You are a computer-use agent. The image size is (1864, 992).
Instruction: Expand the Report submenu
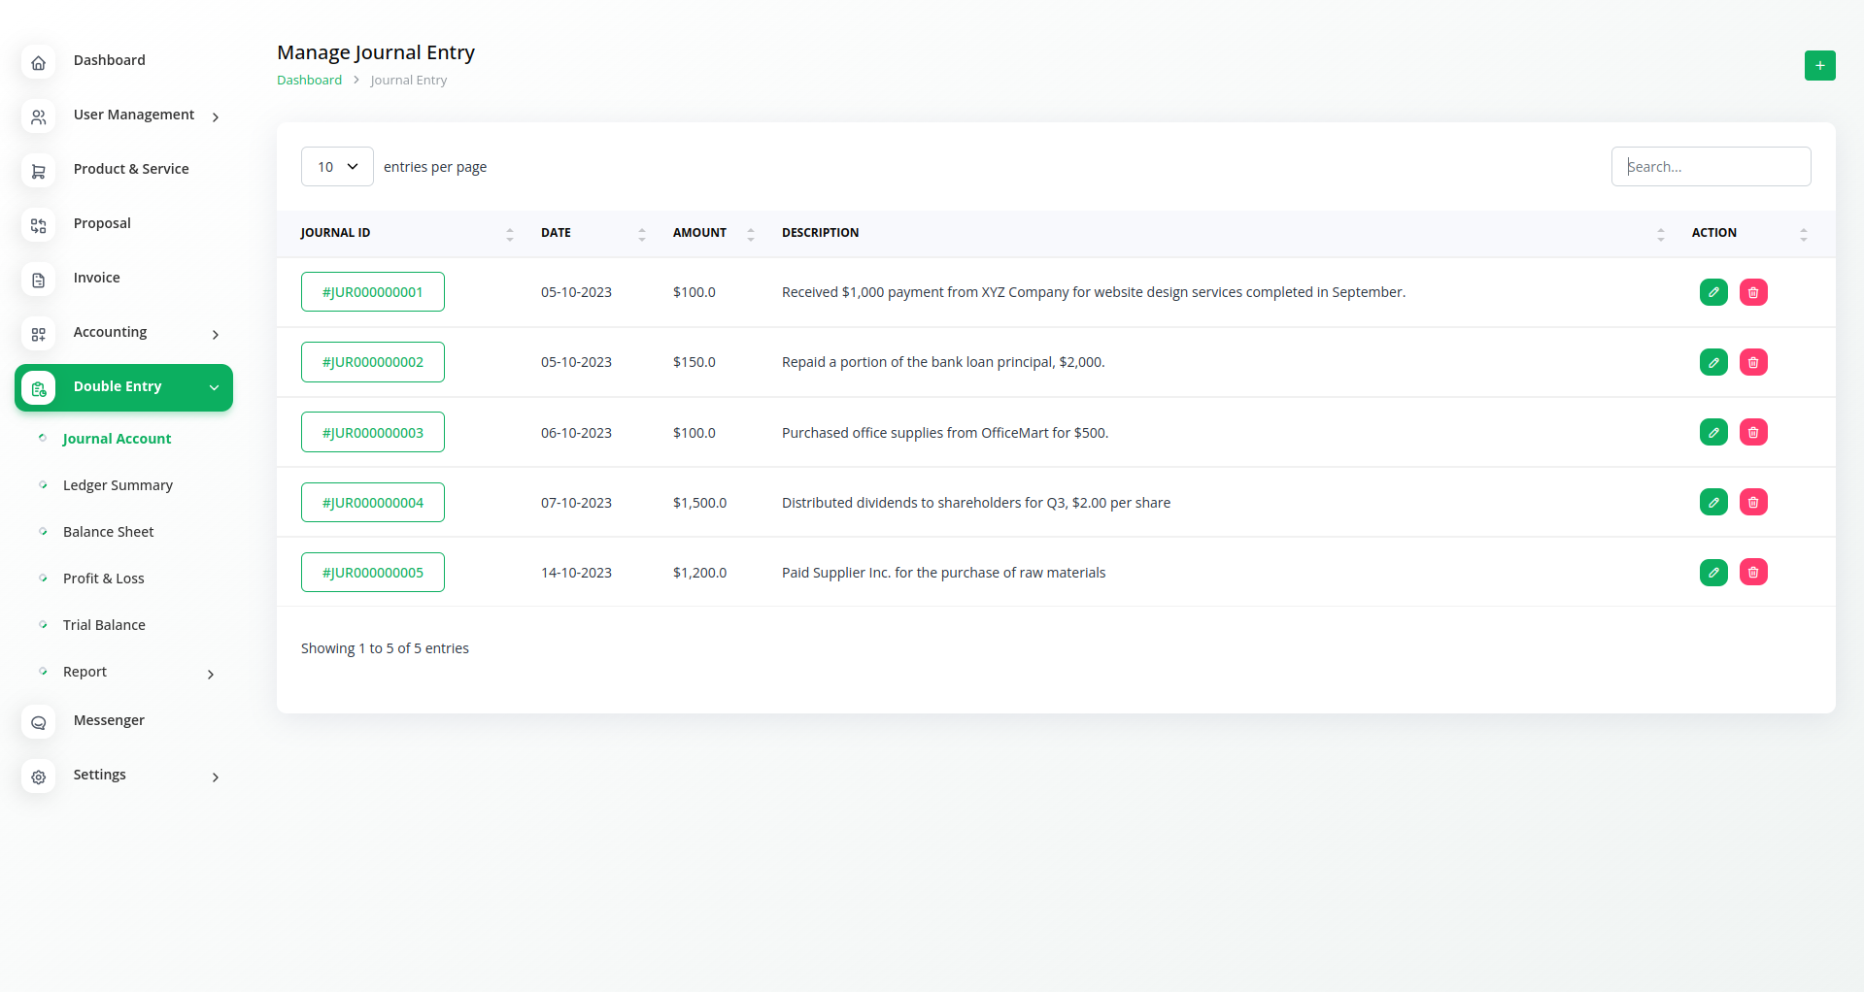(210, 674)
